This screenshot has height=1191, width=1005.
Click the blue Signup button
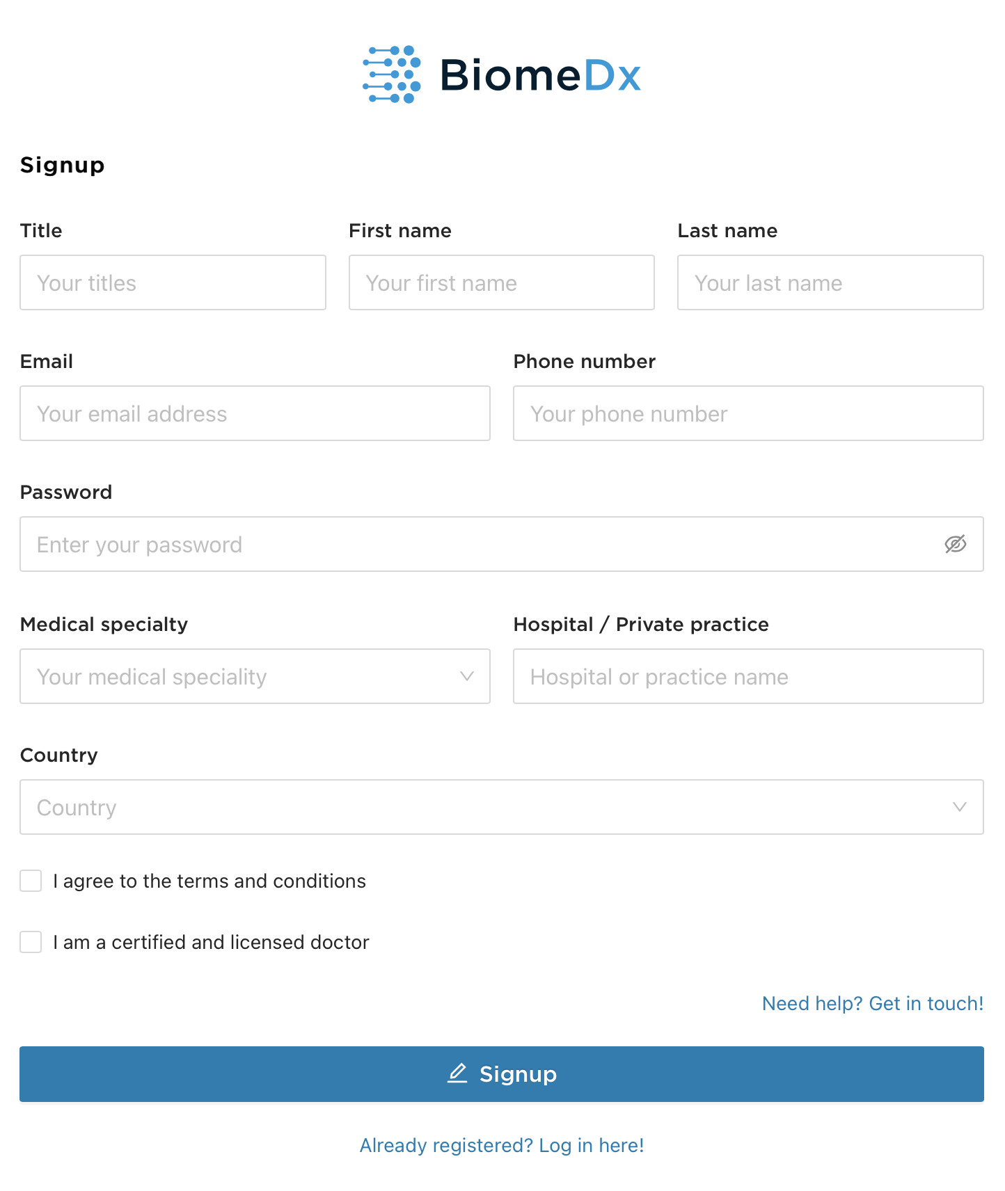click(502, 1074)
